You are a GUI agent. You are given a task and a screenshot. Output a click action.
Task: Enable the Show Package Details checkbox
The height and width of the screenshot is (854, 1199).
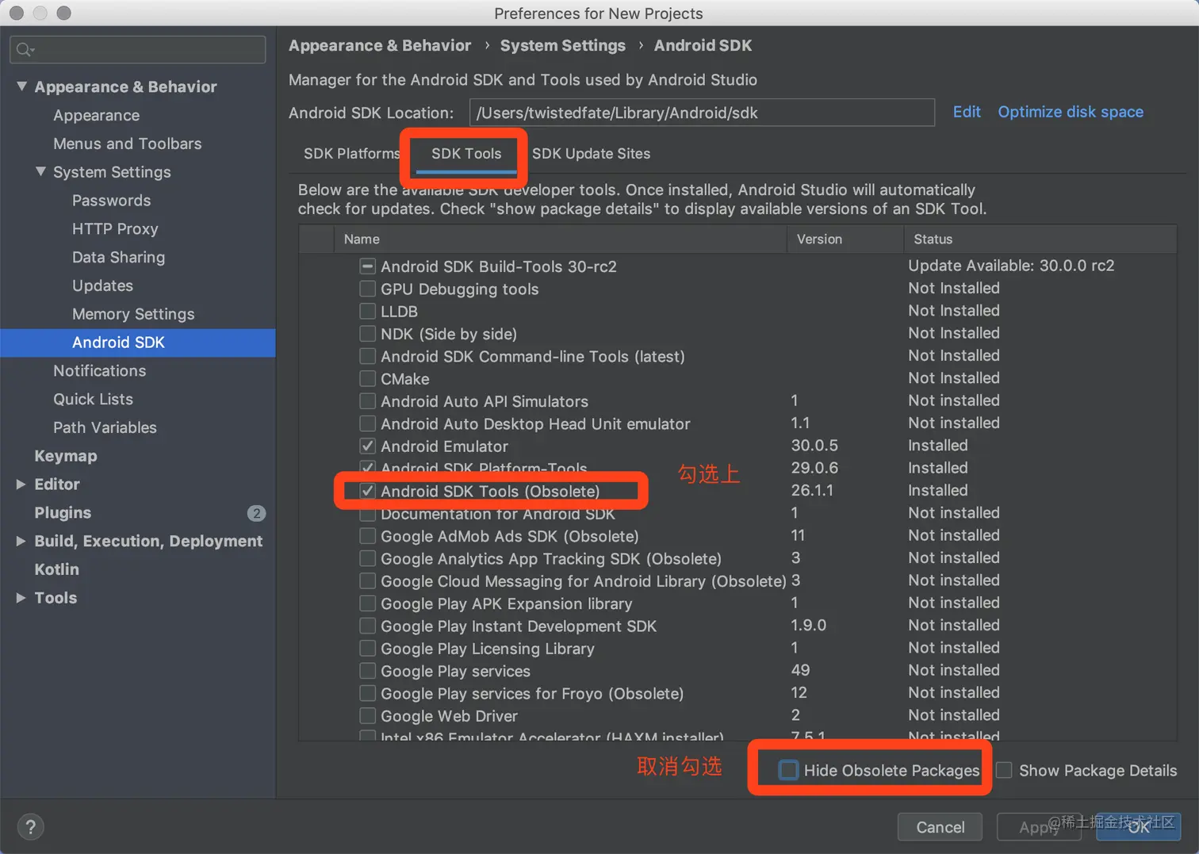(x=1004, y=770)
